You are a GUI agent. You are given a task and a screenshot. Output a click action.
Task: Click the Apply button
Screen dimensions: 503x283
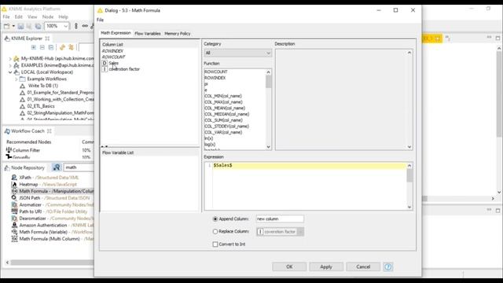pos(326,266)
